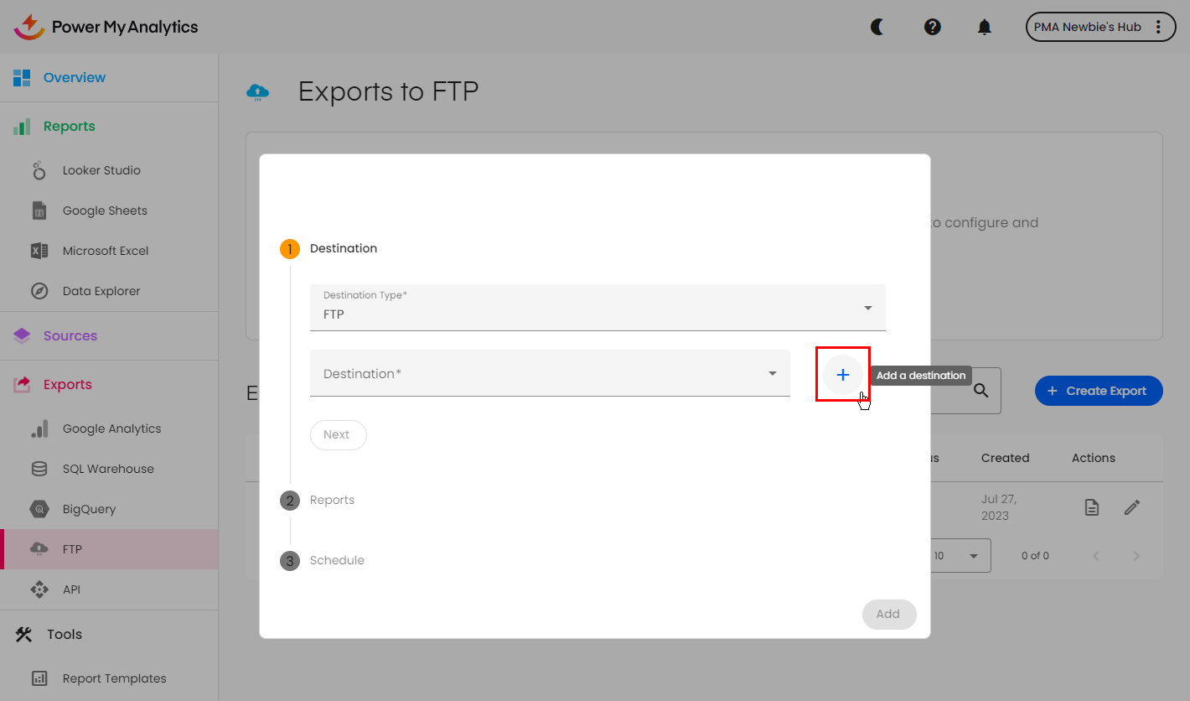Open the document icon in Actions column

click(1091, 507)
